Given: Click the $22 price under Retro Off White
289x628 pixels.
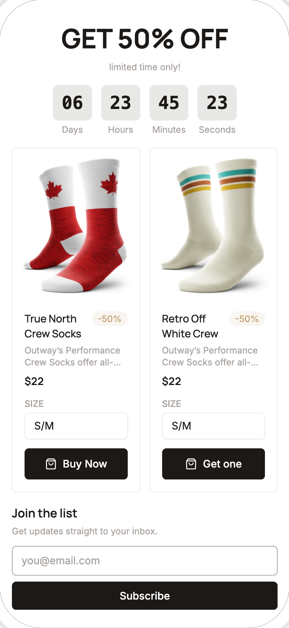Looking at the screenshot, I should tap(171, 381).
